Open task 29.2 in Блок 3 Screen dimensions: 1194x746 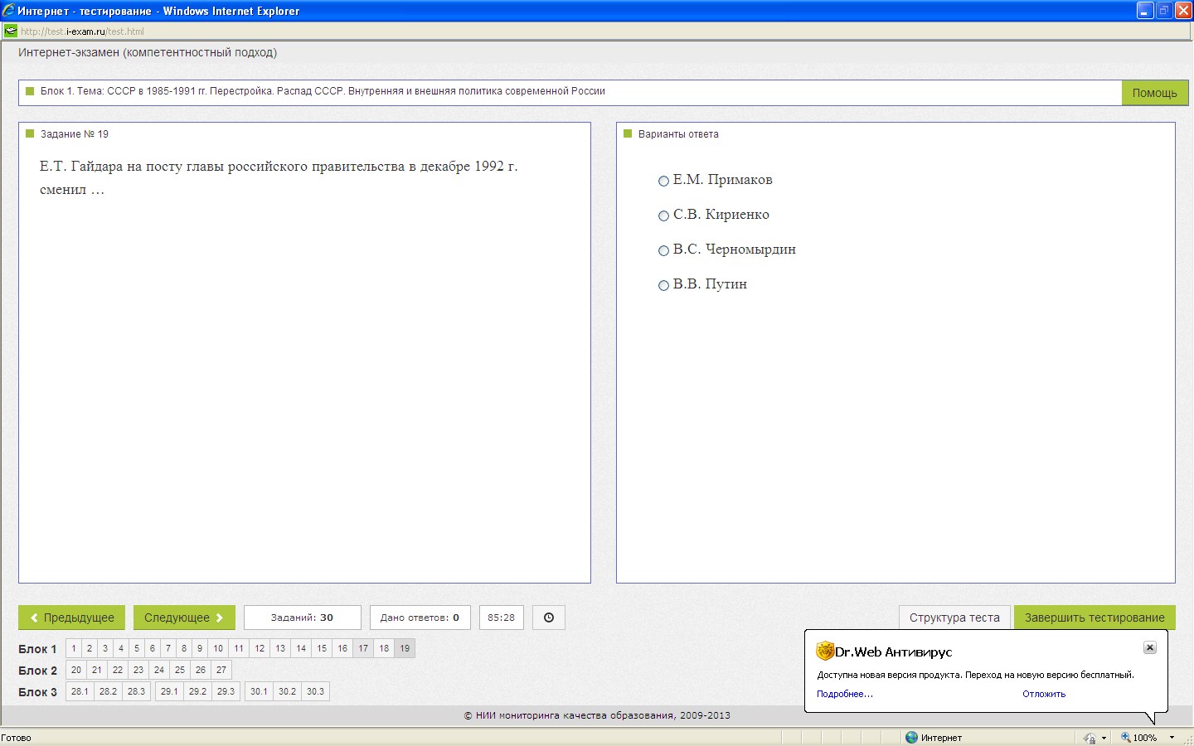point(197,691)
